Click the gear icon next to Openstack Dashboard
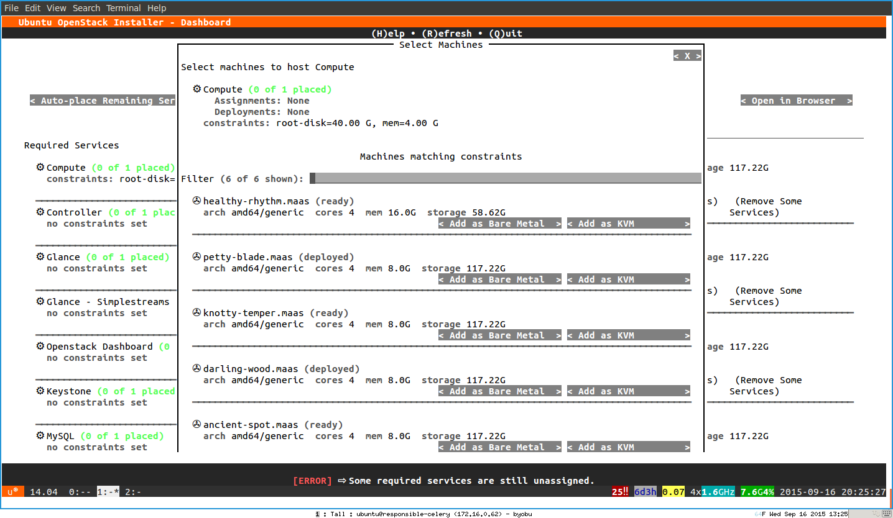 40,347
